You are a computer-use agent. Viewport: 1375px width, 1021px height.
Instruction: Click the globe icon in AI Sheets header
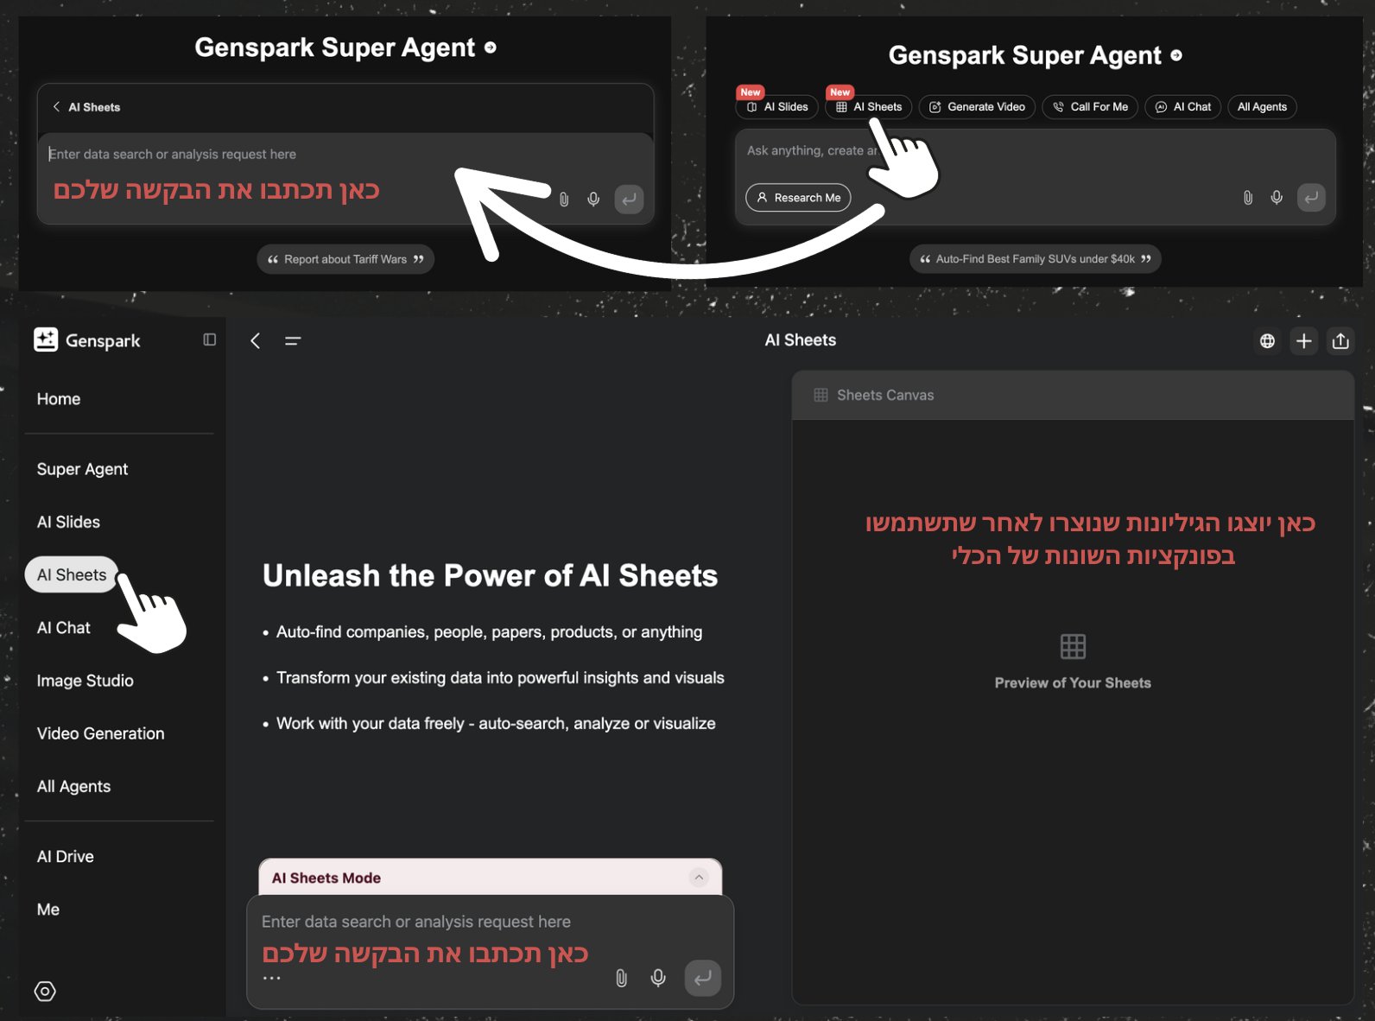tap(1267, 340)
